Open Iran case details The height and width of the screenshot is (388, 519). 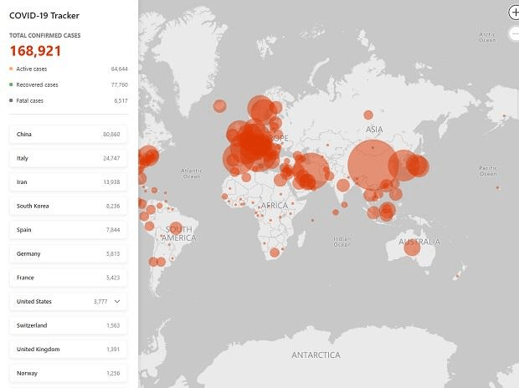tap(69, 181)
